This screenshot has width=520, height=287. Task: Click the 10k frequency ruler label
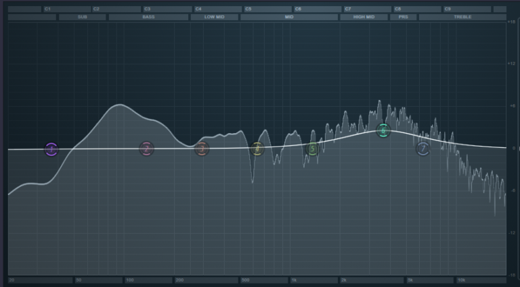[461, 280]
